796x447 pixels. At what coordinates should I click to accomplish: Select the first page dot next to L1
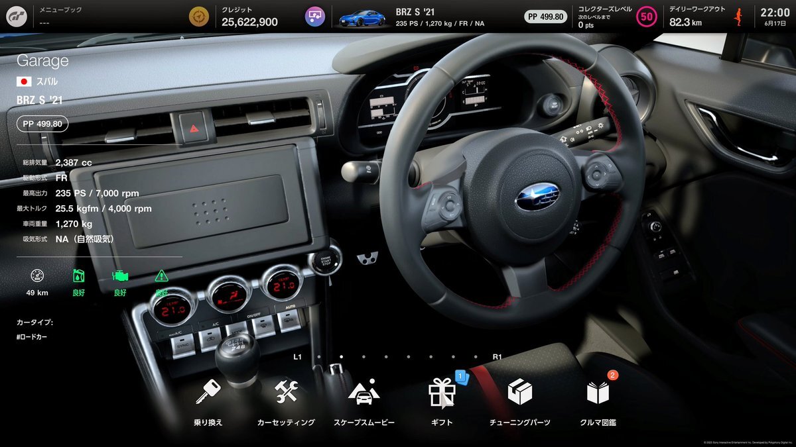[x=319, y=357]
